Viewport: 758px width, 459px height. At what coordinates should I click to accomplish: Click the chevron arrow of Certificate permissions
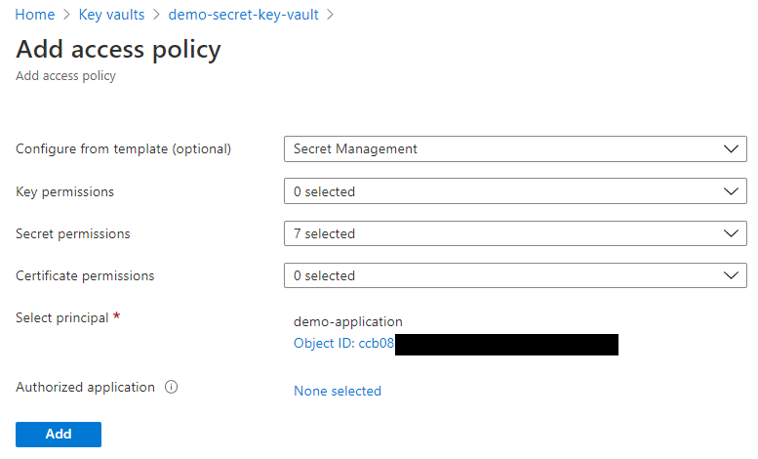[732, 275]
